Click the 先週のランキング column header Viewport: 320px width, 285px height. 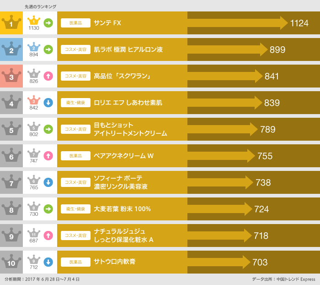tap(40, 6)
